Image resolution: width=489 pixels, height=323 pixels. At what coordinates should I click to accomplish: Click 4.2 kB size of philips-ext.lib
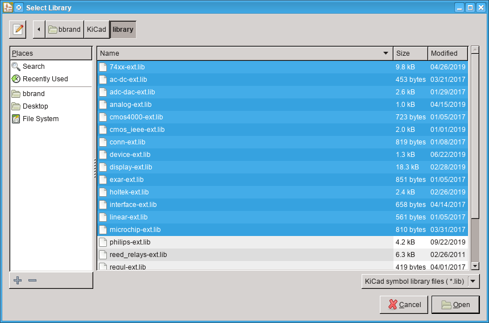[x=405, y=242]
